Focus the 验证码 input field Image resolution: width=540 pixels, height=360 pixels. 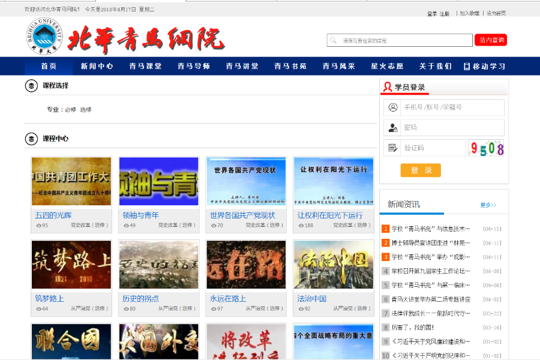(433, 148)
